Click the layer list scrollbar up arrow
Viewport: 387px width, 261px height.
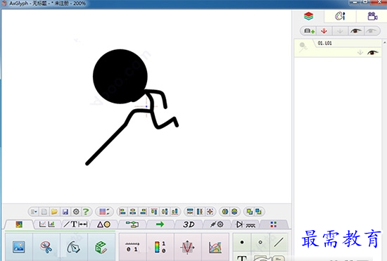tap(384, 43)
